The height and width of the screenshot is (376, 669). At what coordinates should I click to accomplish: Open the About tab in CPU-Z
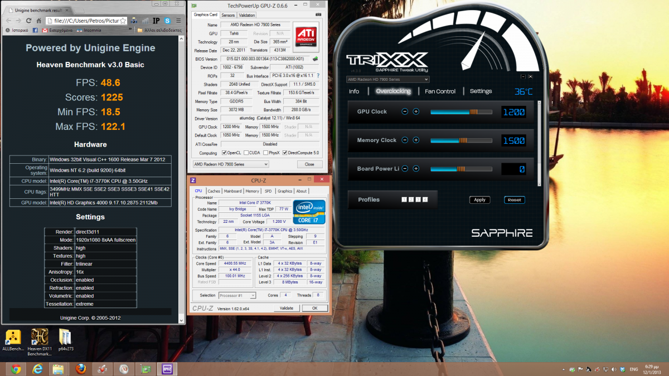click(x=301, y=191)
